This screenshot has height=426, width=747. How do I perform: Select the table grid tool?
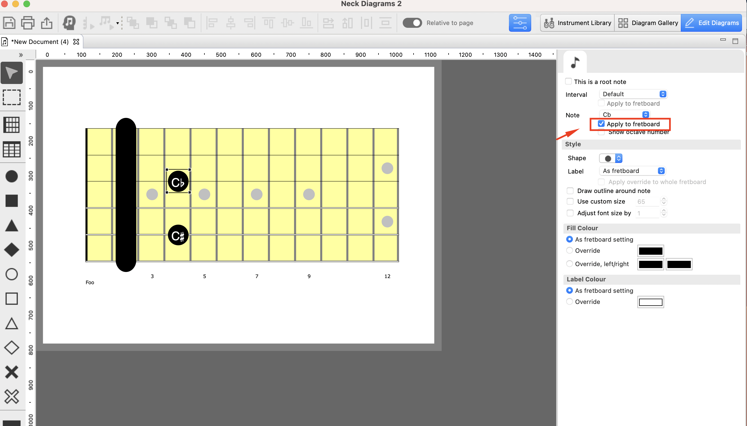click(12, 150)
